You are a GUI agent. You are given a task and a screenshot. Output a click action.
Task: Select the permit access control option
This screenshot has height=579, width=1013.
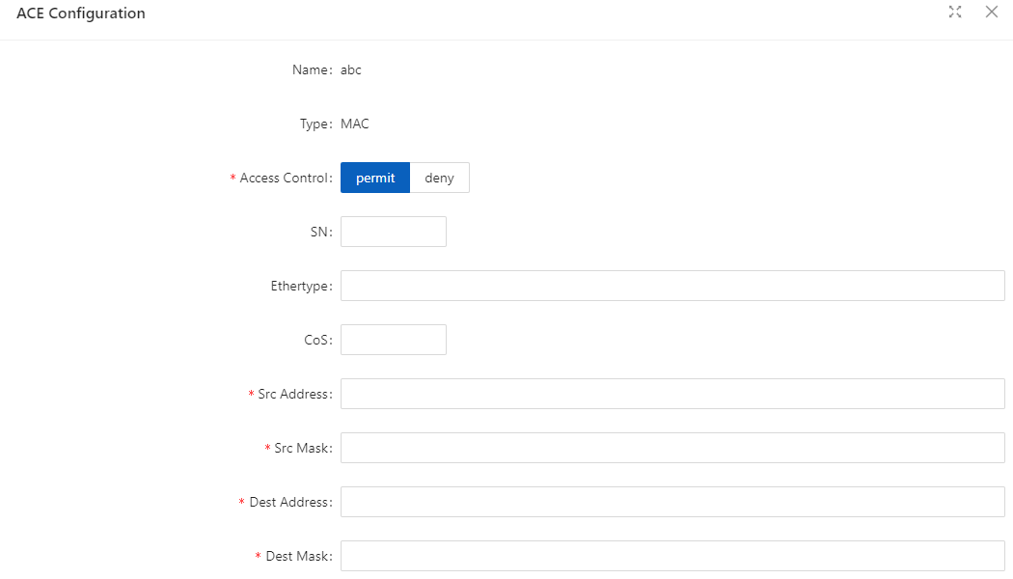pyautogui.click(x=375, y=178)
